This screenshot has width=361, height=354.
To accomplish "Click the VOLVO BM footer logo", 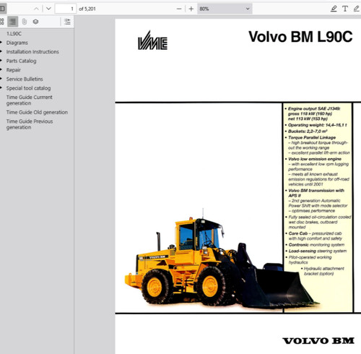I will [x=318, y=341].
